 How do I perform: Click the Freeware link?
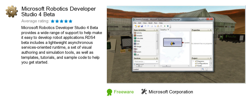click(124, 92)
